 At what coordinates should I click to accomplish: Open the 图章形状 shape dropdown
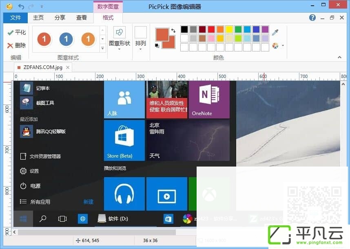(120, 39)
